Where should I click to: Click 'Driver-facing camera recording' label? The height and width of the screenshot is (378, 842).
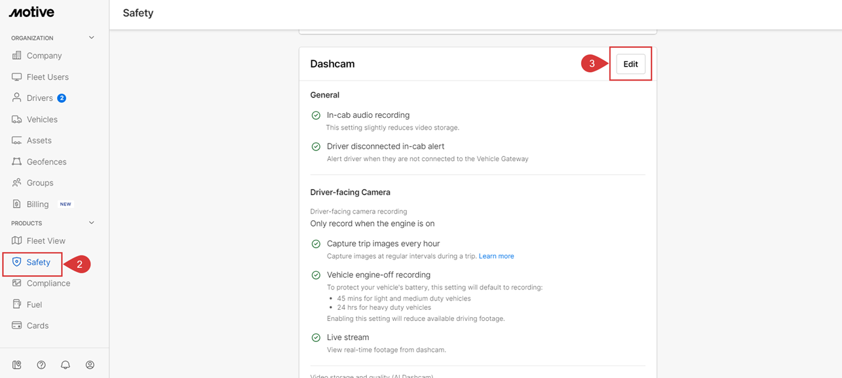[358, 212]
